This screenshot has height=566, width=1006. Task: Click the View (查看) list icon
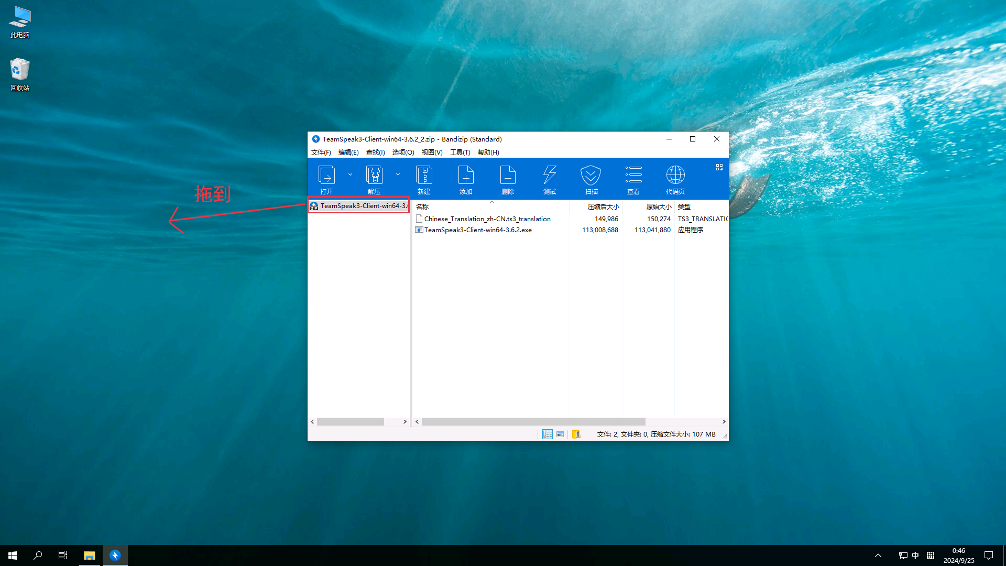[x=633, y=179]
